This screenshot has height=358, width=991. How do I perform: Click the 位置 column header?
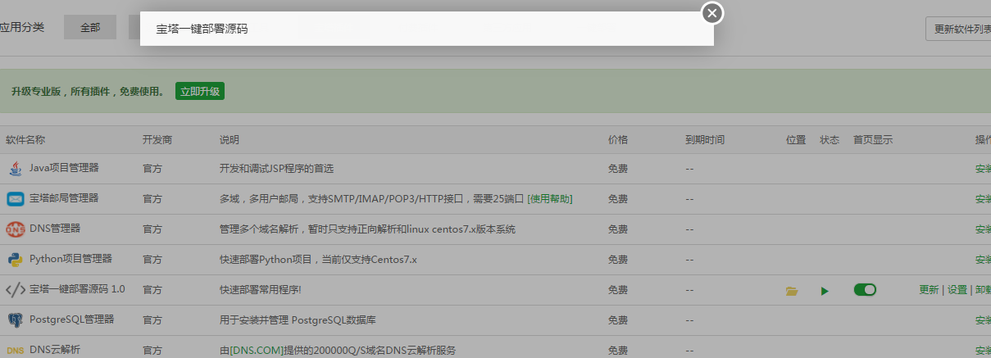point(796,140)
